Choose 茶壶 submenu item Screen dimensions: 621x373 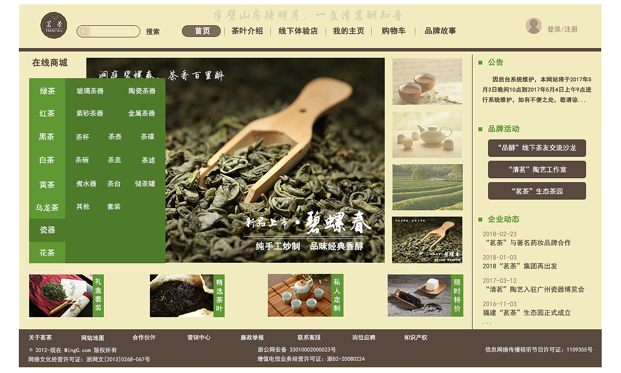115,136
